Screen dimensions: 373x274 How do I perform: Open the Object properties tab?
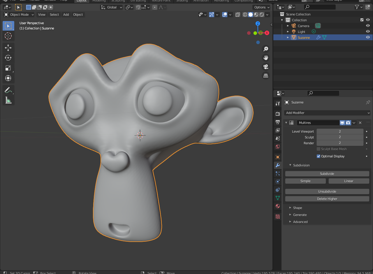coord(278,157)
